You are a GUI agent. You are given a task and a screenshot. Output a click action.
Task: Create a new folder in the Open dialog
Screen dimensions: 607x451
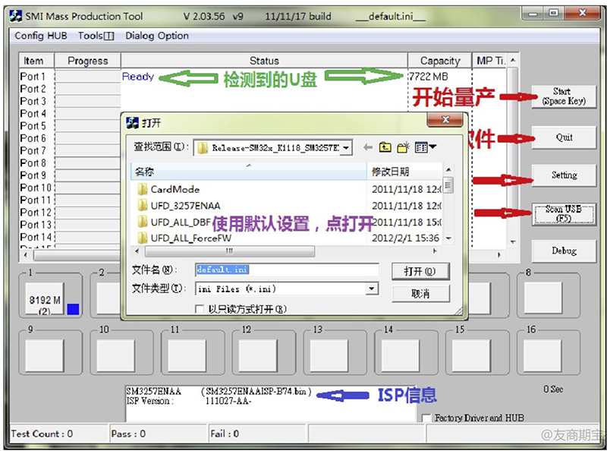tap(403, 147)
